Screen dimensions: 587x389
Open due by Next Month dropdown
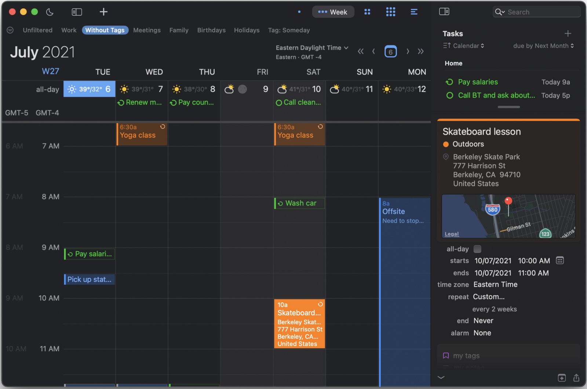tap(544, 46)
